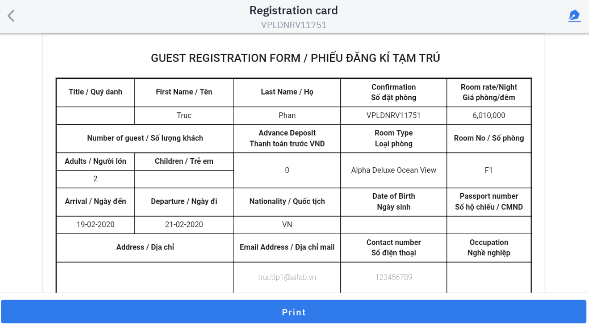This screenshot has height=328, width=589.
Task: Click the empty Children count cell
Action: [x=184, y=179]
